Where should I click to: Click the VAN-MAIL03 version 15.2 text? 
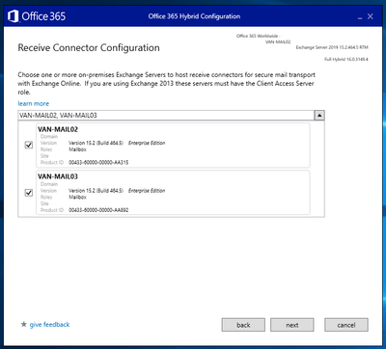point(96,191)
